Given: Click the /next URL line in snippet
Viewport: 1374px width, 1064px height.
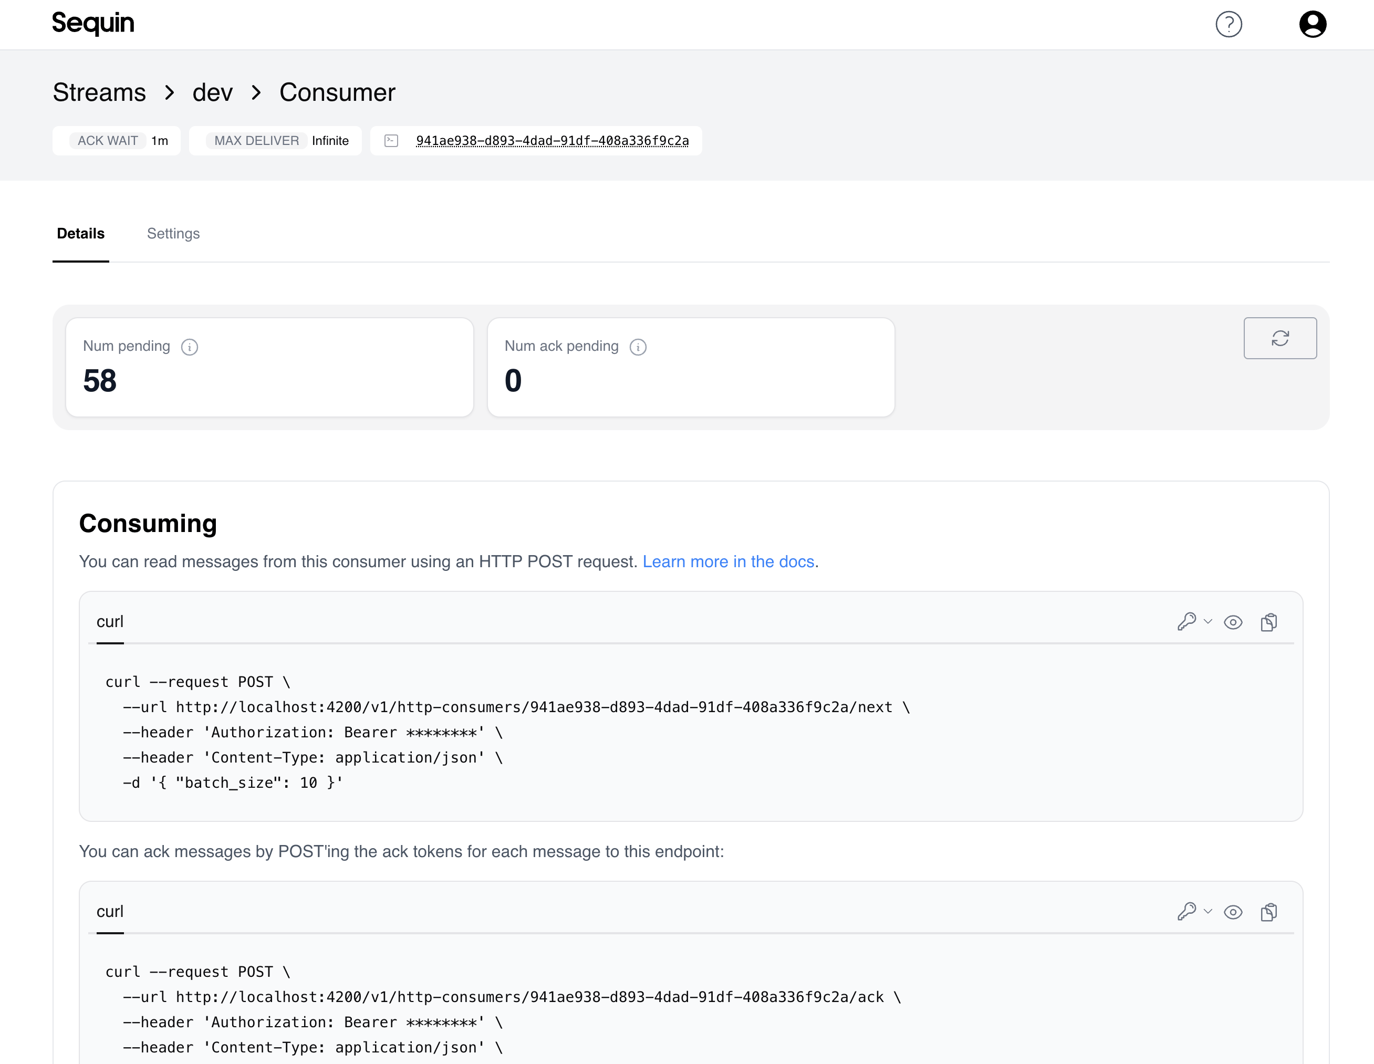Looking at the screenshot, I should click(x=516, y=707).
